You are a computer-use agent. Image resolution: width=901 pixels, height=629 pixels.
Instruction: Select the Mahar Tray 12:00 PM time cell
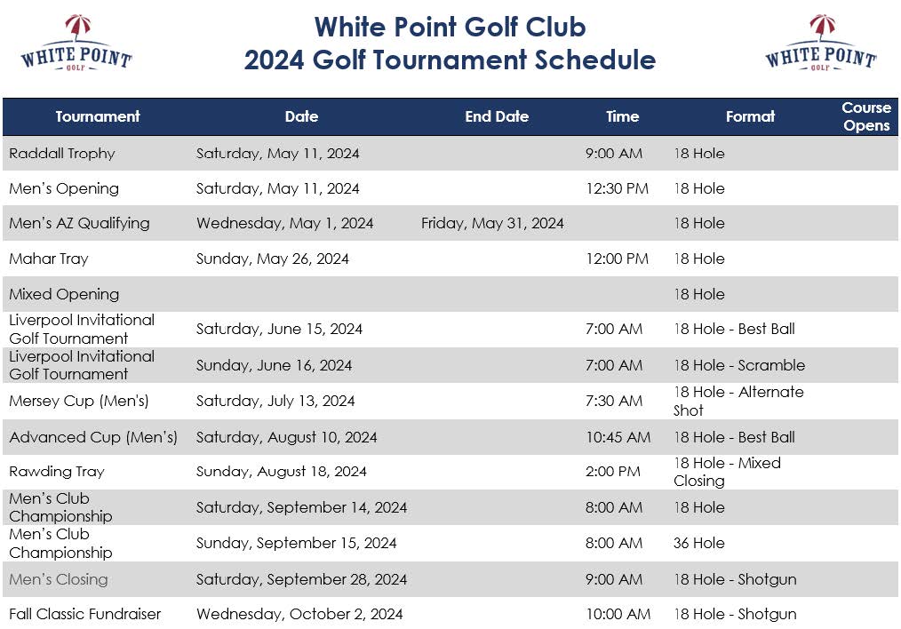coord(617,259)
